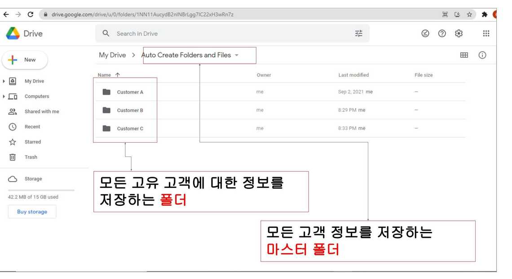Click the Buy storage button
512x279 pixels.
coord(32,212)
